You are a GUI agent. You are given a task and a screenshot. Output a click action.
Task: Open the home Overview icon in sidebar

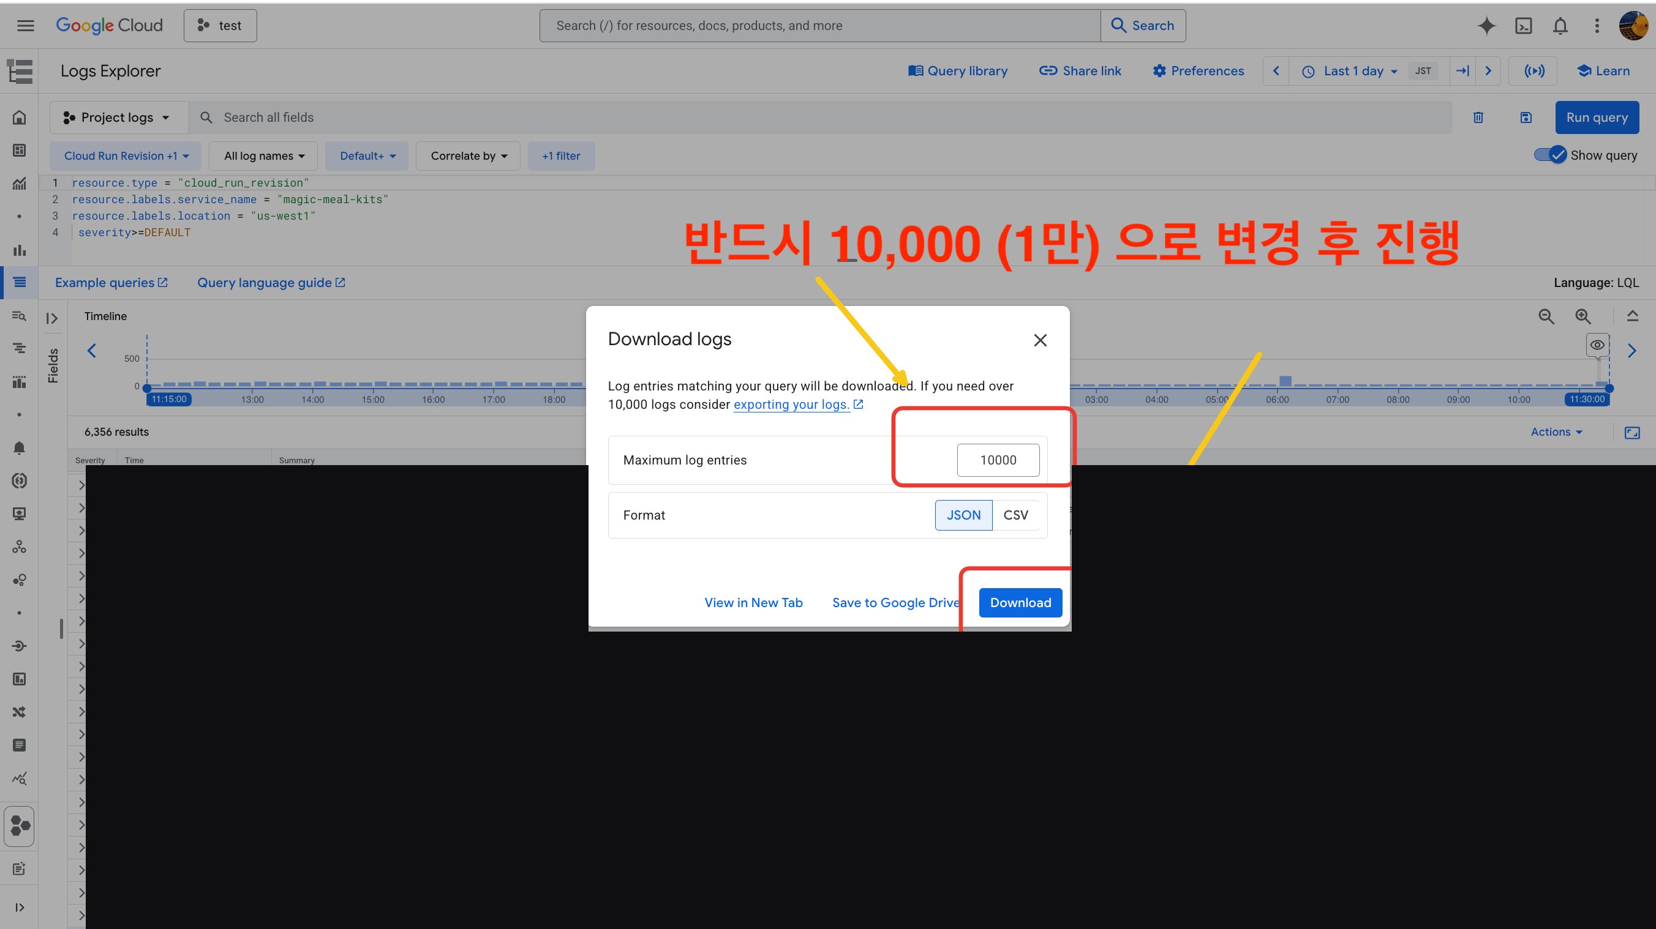(19, 118)
